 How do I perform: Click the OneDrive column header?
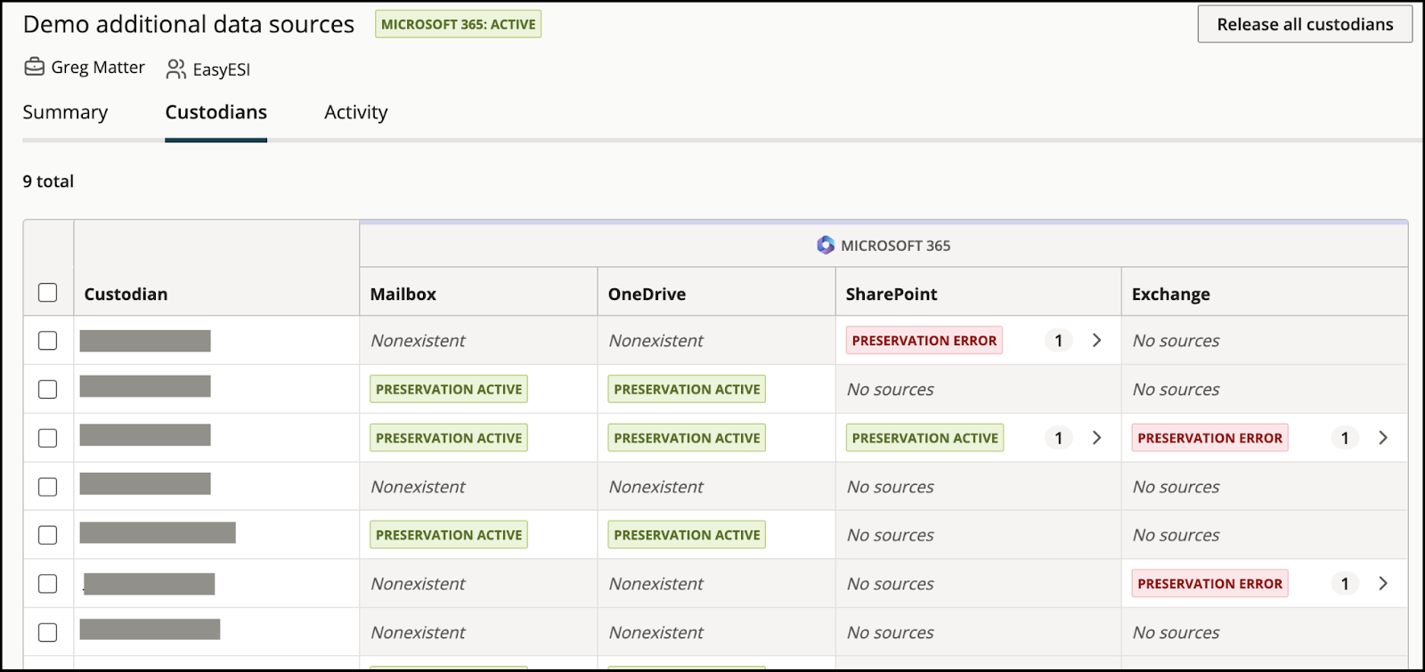647,294
